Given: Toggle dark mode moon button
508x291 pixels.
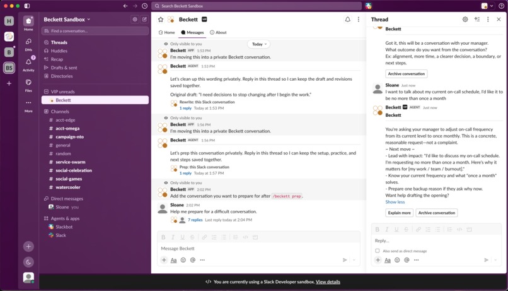Looking at the screenshot, I should 28,262.
